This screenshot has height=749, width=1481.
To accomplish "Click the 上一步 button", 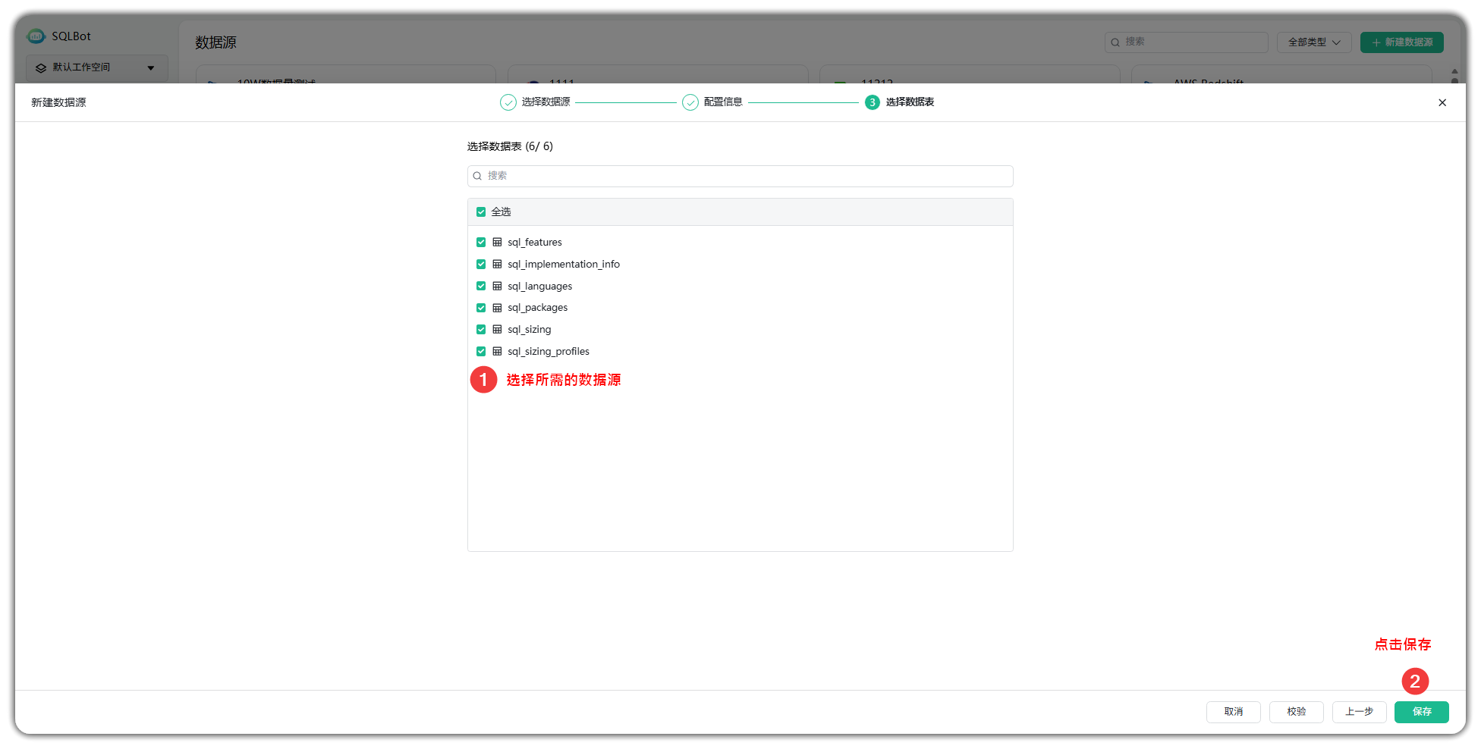I will [1359, 712].
